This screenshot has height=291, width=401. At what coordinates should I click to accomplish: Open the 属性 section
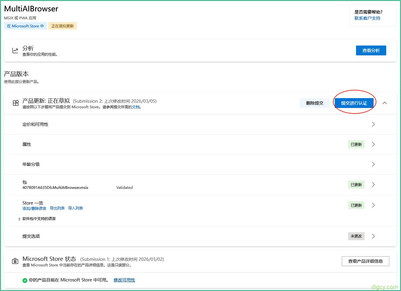(x=373, y=144)
